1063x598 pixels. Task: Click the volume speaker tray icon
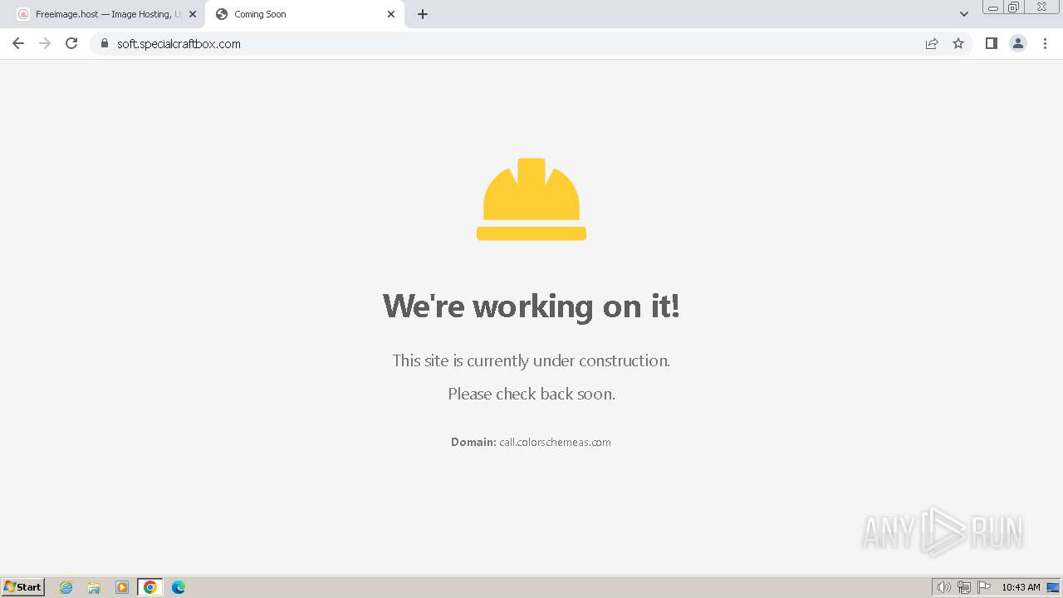click(x=943, y=587)
